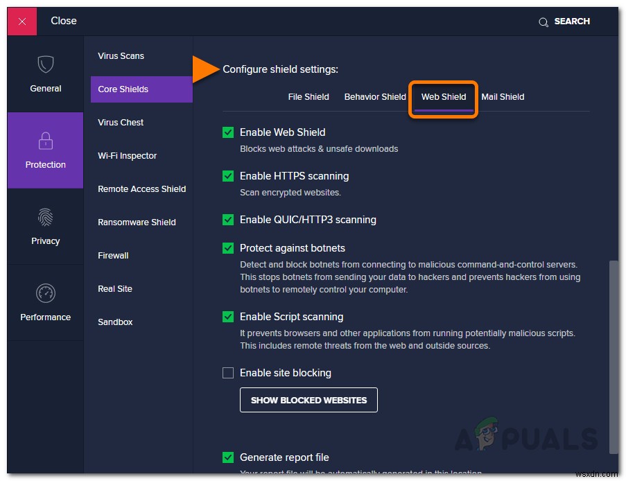626x481 pixels.
Task: Disable HTTPS scanning
Action: tap(228, 176)
